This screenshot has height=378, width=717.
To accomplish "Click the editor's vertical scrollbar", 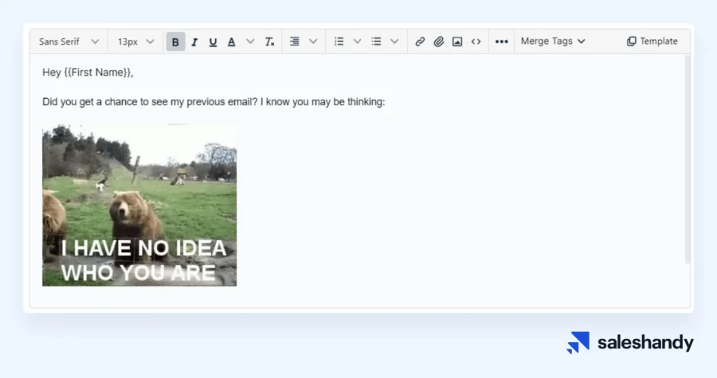I will (x=688, y=159).
